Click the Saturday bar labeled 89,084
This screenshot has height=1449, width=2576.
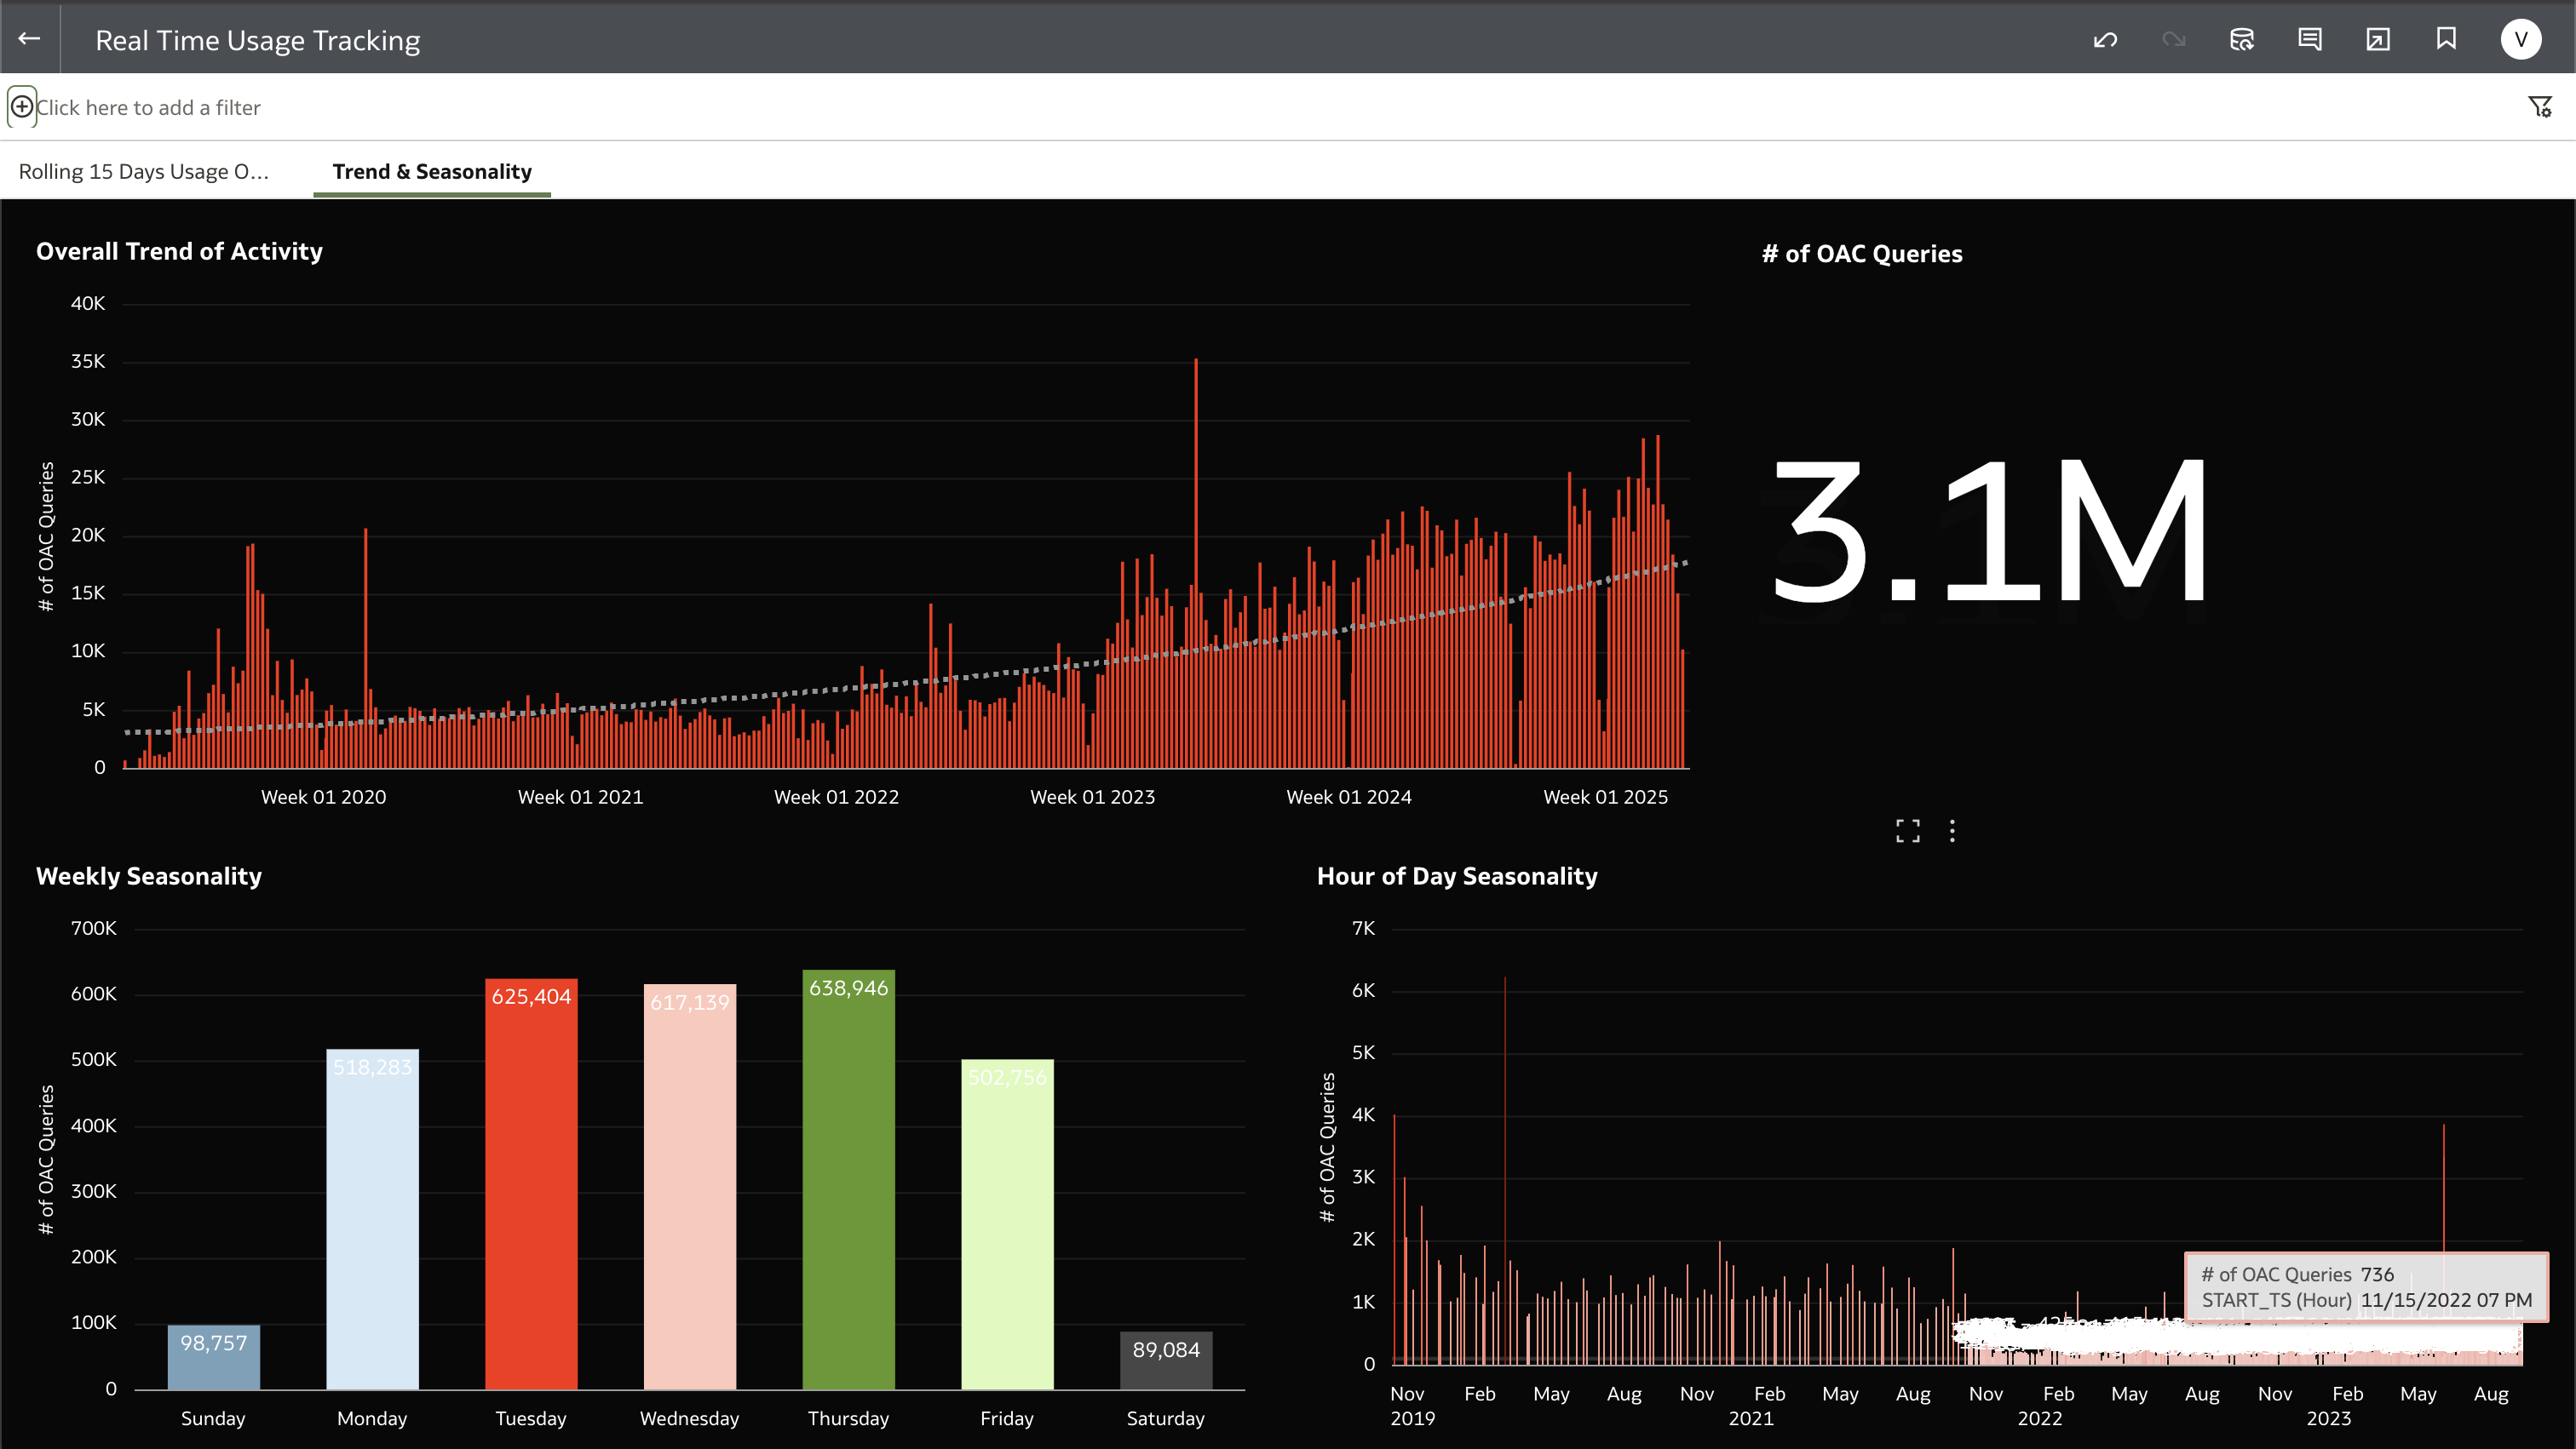(1165, 1362)
